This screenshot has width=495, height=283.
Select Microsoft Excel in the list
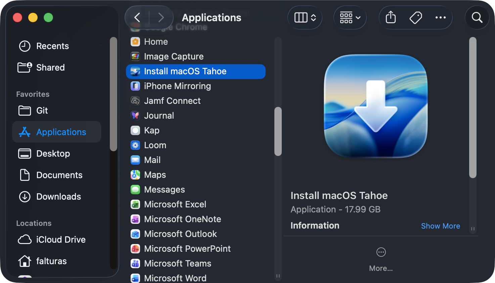(x=175, y=204)
